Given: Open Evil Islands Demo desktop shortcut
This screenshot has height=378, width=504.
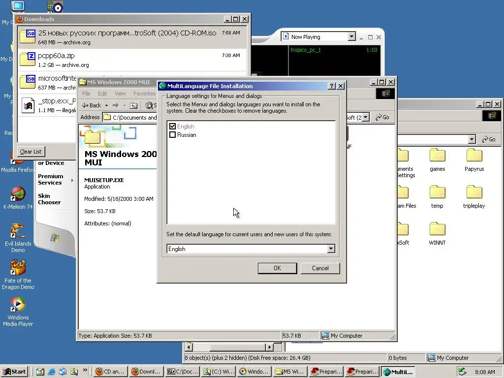Looking at the screenshot, I should (18, 238).
